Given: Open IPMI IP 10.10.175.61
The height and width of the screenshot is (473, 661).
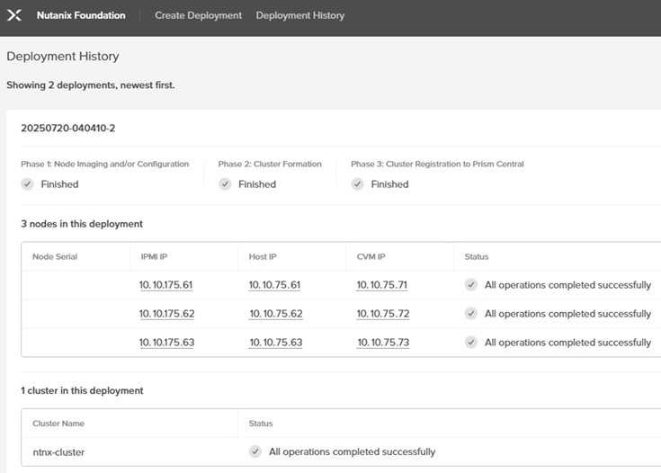Looking at the screenshot, I should point(165,285).
